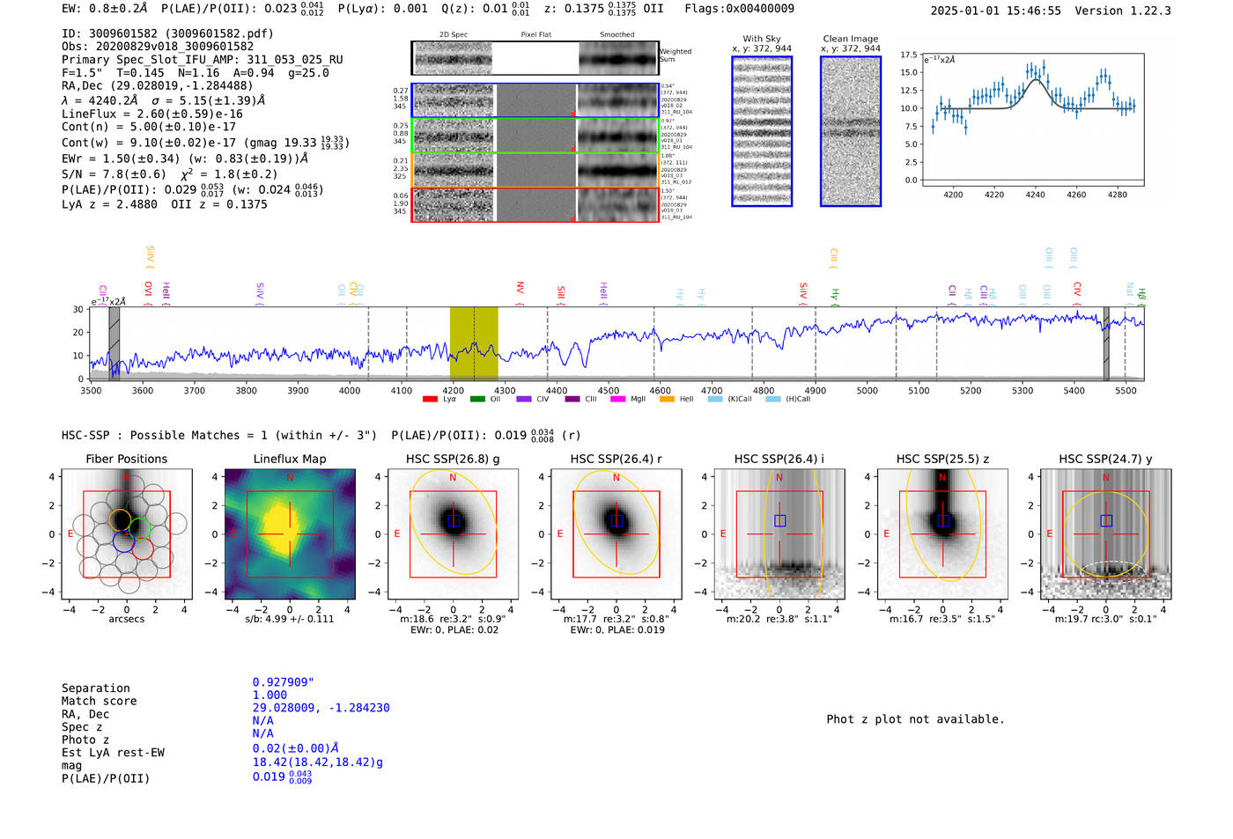The image size is (1233, 839).
Task: Select the green-bordered fiber spectrum row
Action: click(535, 136)
